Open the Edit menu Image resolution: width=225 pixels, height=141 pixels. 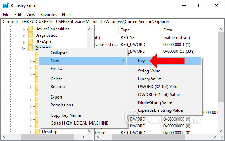(18, 15)
